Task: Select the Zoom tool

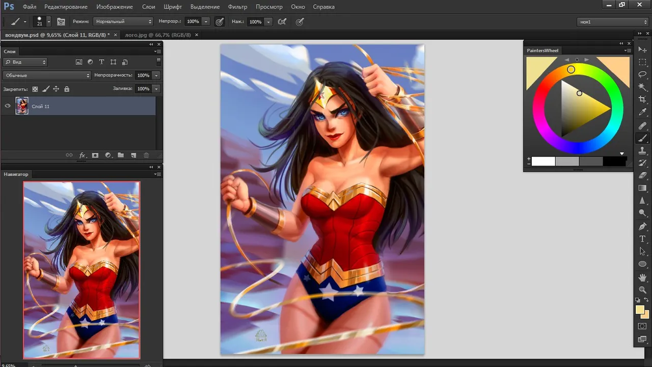Action: point(642,290)
